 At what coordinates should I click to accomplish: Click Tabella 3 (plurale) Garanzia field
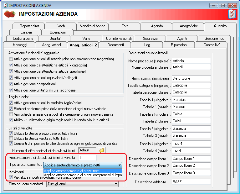(191, 135)
